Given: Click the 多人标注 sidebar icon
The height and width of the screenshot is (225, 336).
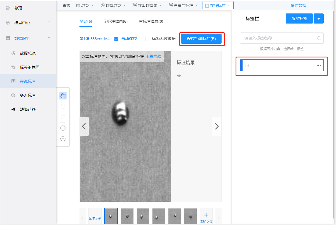Looking at the screenshot, I should point(13,95).
